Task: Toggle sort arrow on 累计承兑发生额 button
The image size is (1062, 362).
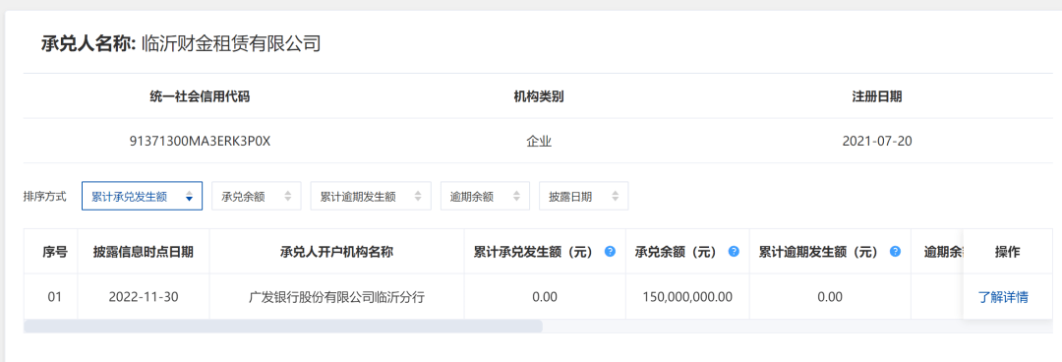Action: pyautogui.click(x=189, y=197)
